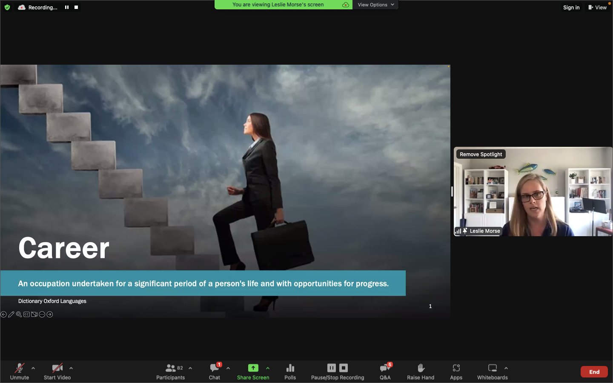Open Whiteboards

tap(492, 371)
